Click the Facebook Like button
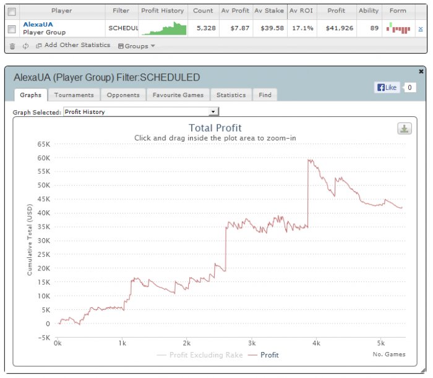The width and height of the screenshot is (433, 378). [387, 87]
